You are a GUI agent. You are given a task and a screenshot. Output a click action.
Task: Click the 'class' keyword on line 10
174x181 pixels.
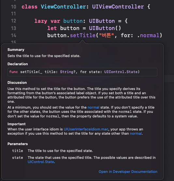(x=30, y=7)
